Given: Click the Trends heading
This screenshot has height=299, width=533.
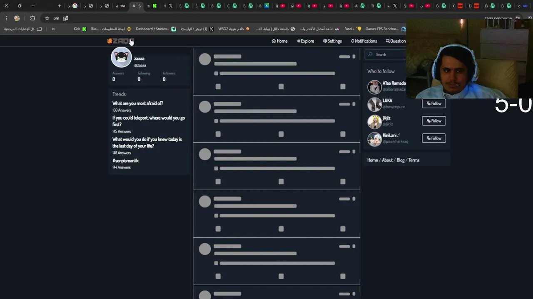Looking at the screenshot, I should [x=119, y=94].
